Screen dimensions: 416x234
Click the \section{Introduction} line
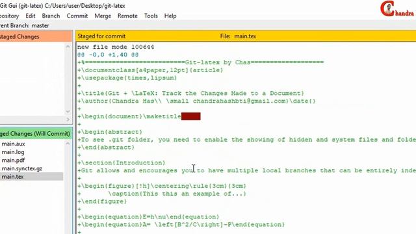[122, 162]
